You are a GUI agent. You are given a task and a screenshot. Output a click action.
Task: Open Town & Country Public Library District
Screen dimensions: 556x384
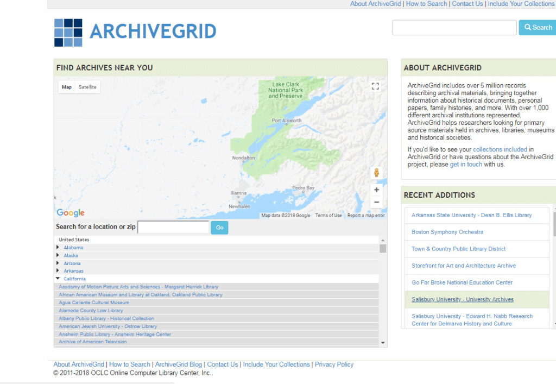[458, 249]
